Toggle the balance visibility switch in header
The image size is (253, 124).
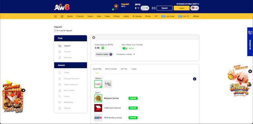(x=145, y=8)
